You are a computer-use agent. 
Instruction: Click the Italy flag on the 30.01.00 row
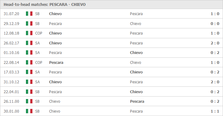pos(29,111)
